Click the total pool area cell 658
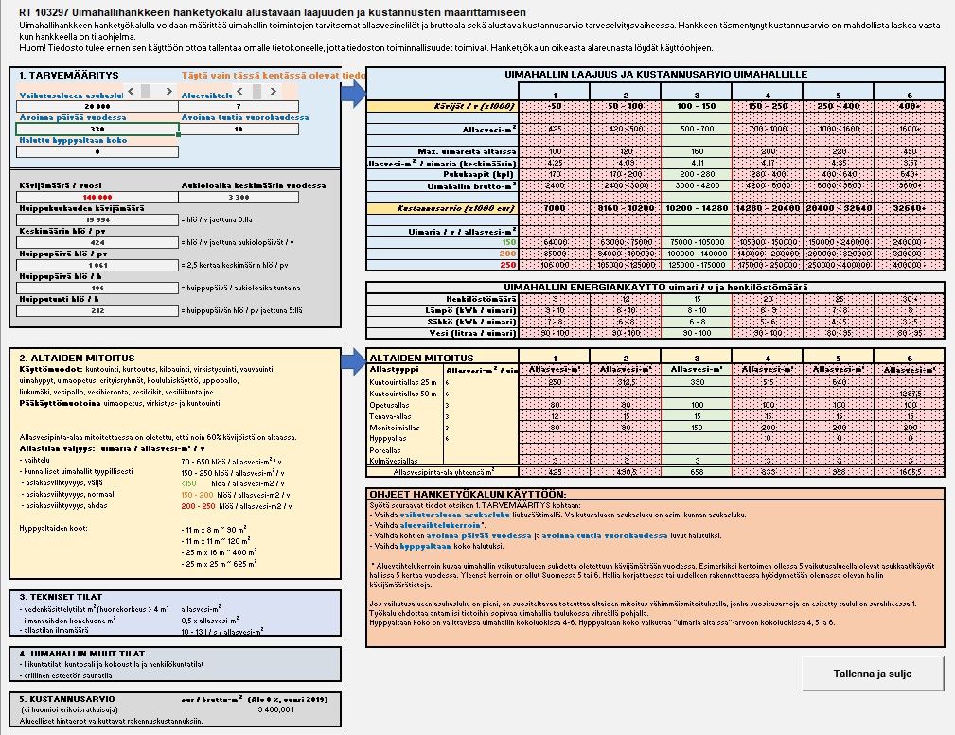The height and width of the screenshot is (735, 955). 697,472
